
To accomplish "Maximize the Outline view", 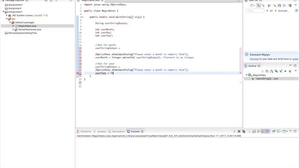I will click(295, 66).
